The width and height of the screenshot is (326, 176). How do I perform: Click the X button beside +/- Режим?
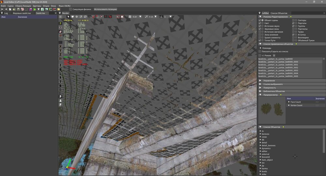coord(274,56)
